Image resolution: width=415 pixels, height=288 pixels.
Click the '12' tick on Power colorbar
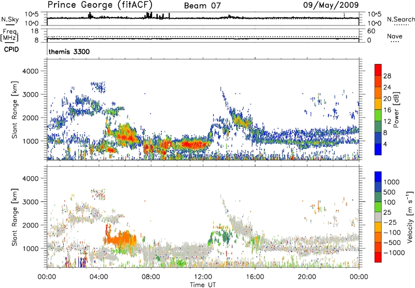pos(387,122)
